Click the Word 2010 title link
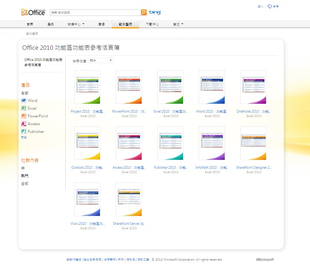 point(211,111)
